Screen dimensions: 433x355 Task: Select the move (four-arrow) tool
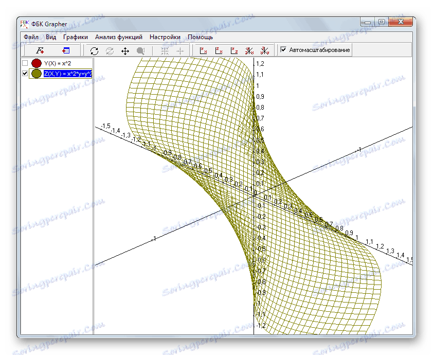[x=125, y=50]
